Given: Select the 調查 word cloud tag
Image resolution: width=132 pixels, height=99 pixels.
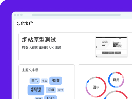Looking at the screenshot, I should 56,81.
